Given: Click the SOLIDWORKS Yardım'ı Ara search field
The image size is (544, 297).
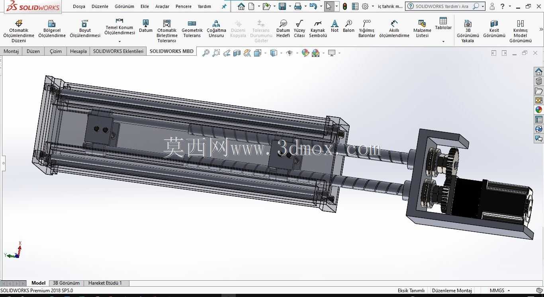Looking at the screenshot, I should click(442, 6).
